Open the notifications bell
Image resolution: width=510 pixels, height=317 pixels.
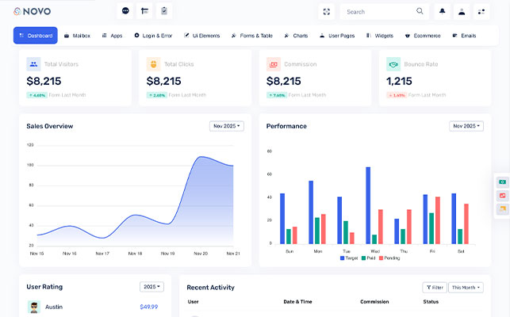tap(443, 12)
